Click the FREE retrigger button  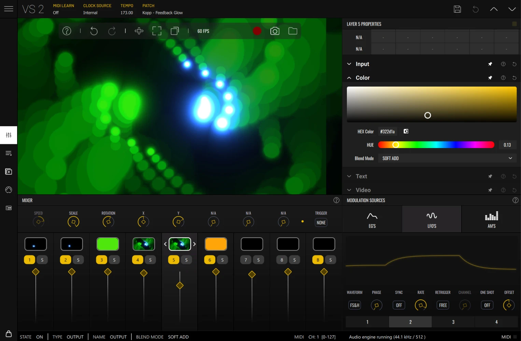click(x=442, y=305)
